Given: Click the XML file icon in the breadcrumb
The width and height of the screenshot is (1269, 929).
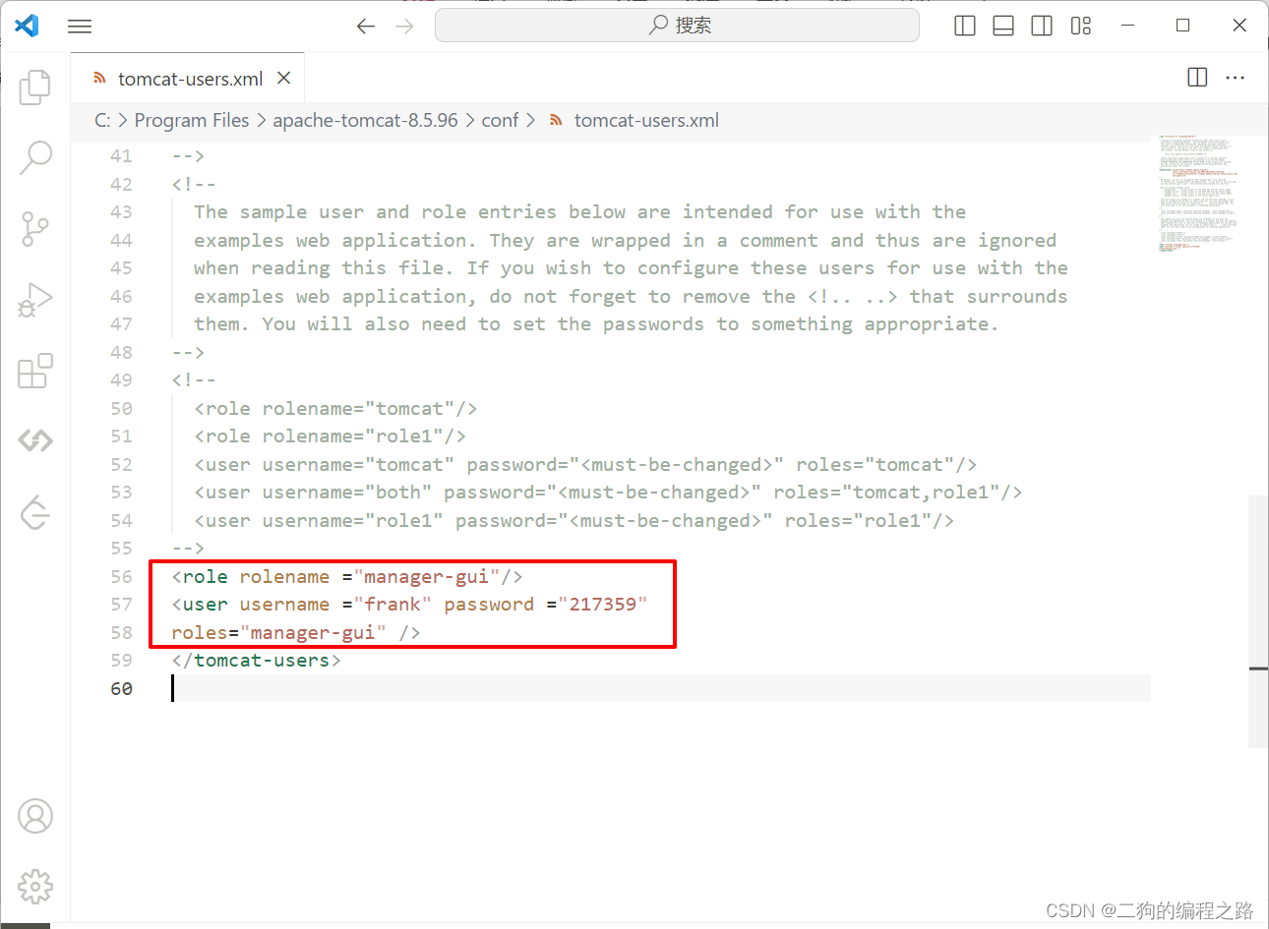Looking at the screenshot, I should click(556, 120).
